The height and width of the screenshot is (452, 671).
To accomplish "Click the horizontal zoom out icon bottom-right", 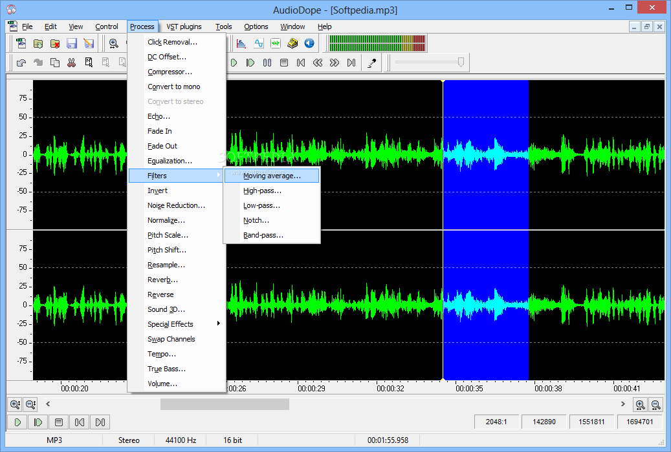I will click(655, 404).
